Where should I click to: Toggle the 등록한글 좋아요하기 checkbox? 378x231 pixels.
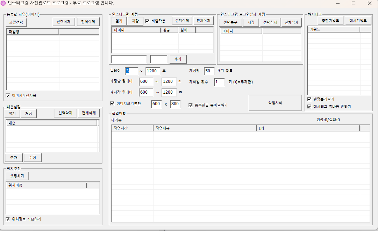click(191, 105)
